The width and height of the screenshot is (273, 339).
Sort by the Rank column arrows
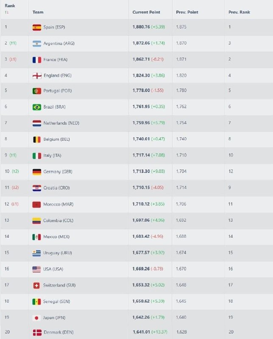click(6, 12)
